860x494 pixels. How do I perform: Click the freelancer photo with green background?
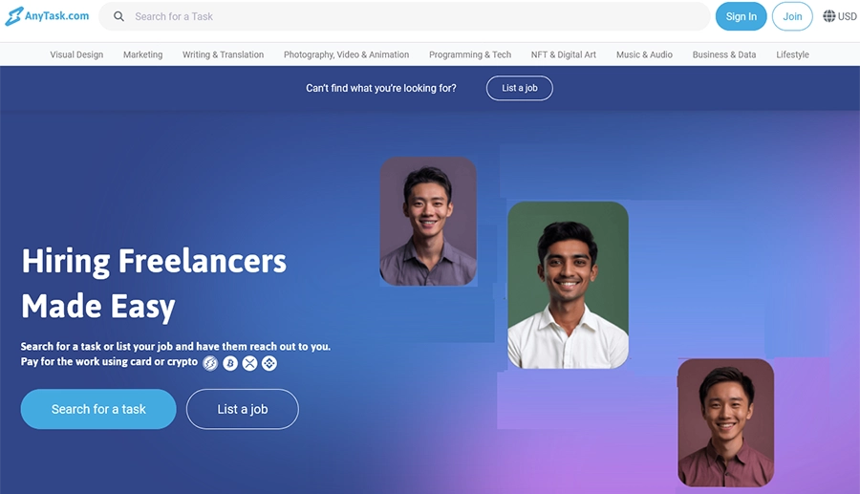coord(569,285)
